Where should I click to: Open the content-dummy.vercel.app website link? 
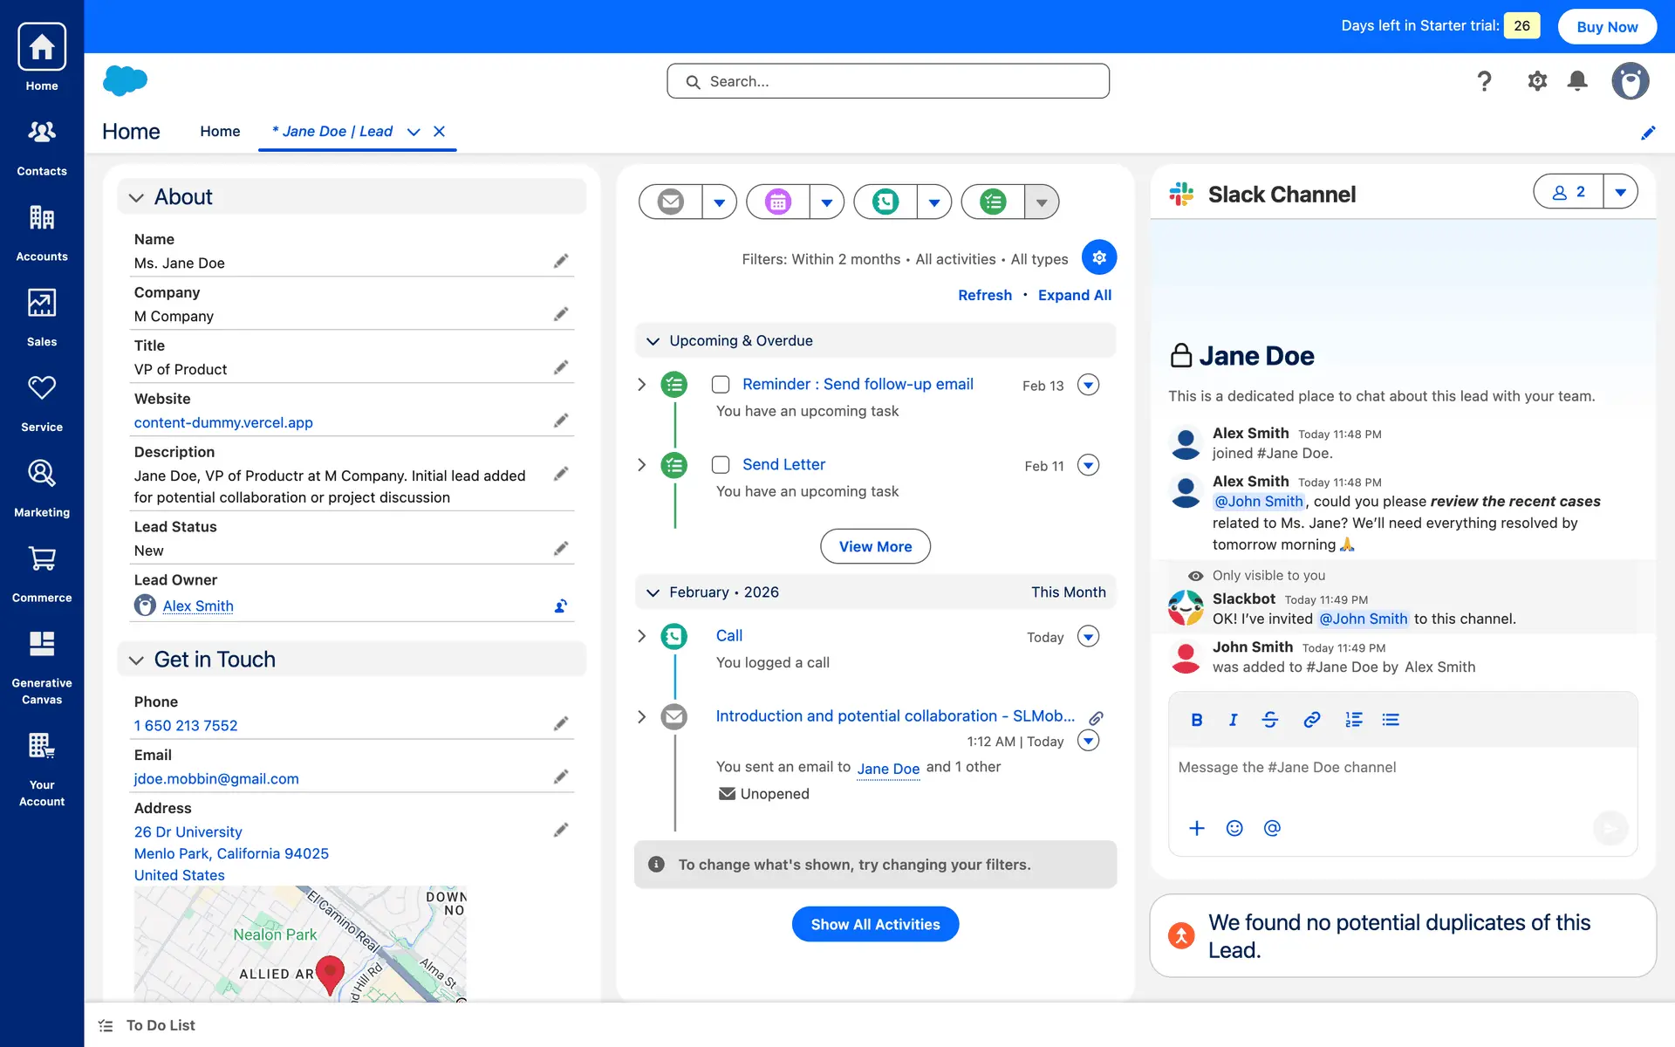click(x=223, y=422)
